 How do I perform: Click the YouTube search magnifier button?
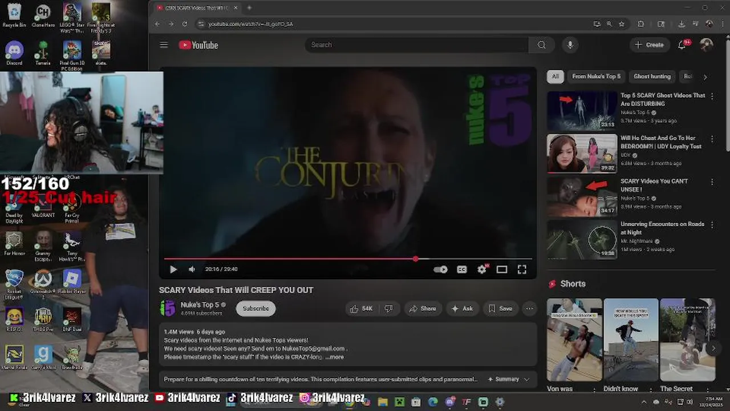click(541, 45)
